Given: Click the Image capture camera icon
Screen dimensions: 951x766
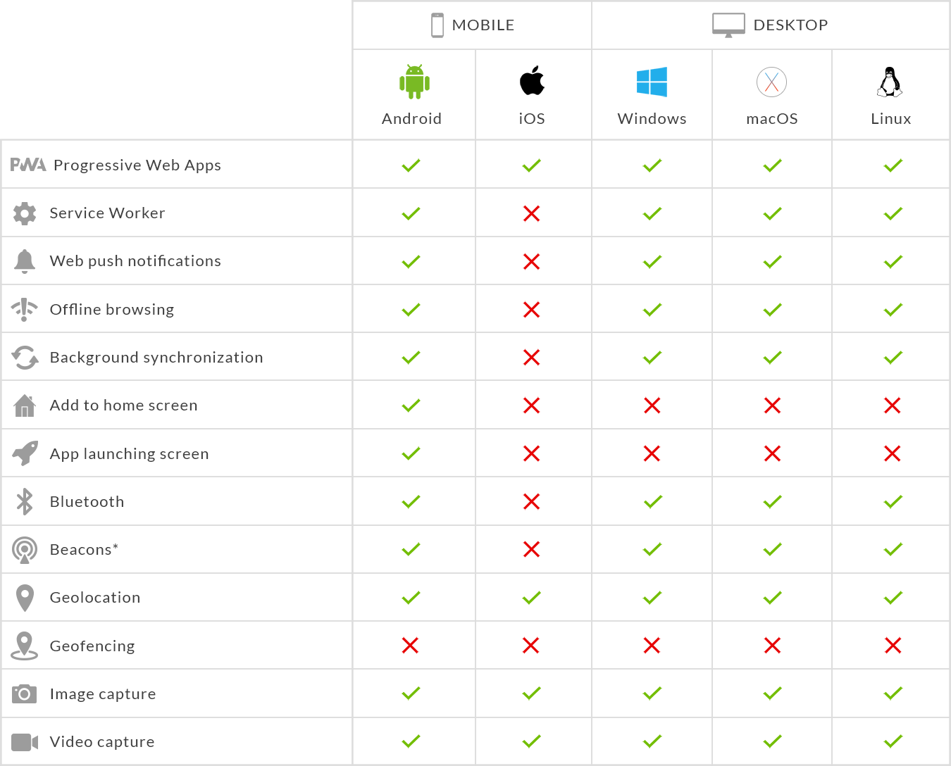Looking at the screenshot, I should click(25, 693).
